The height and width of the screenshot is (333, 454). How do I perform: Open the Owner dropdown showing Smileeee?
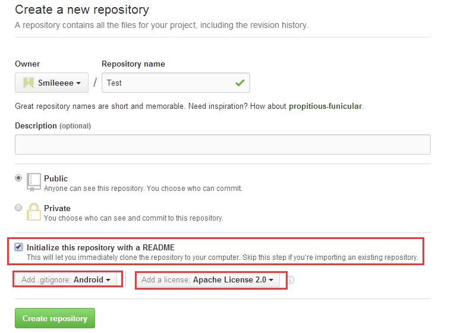click(x=52, y=83)
